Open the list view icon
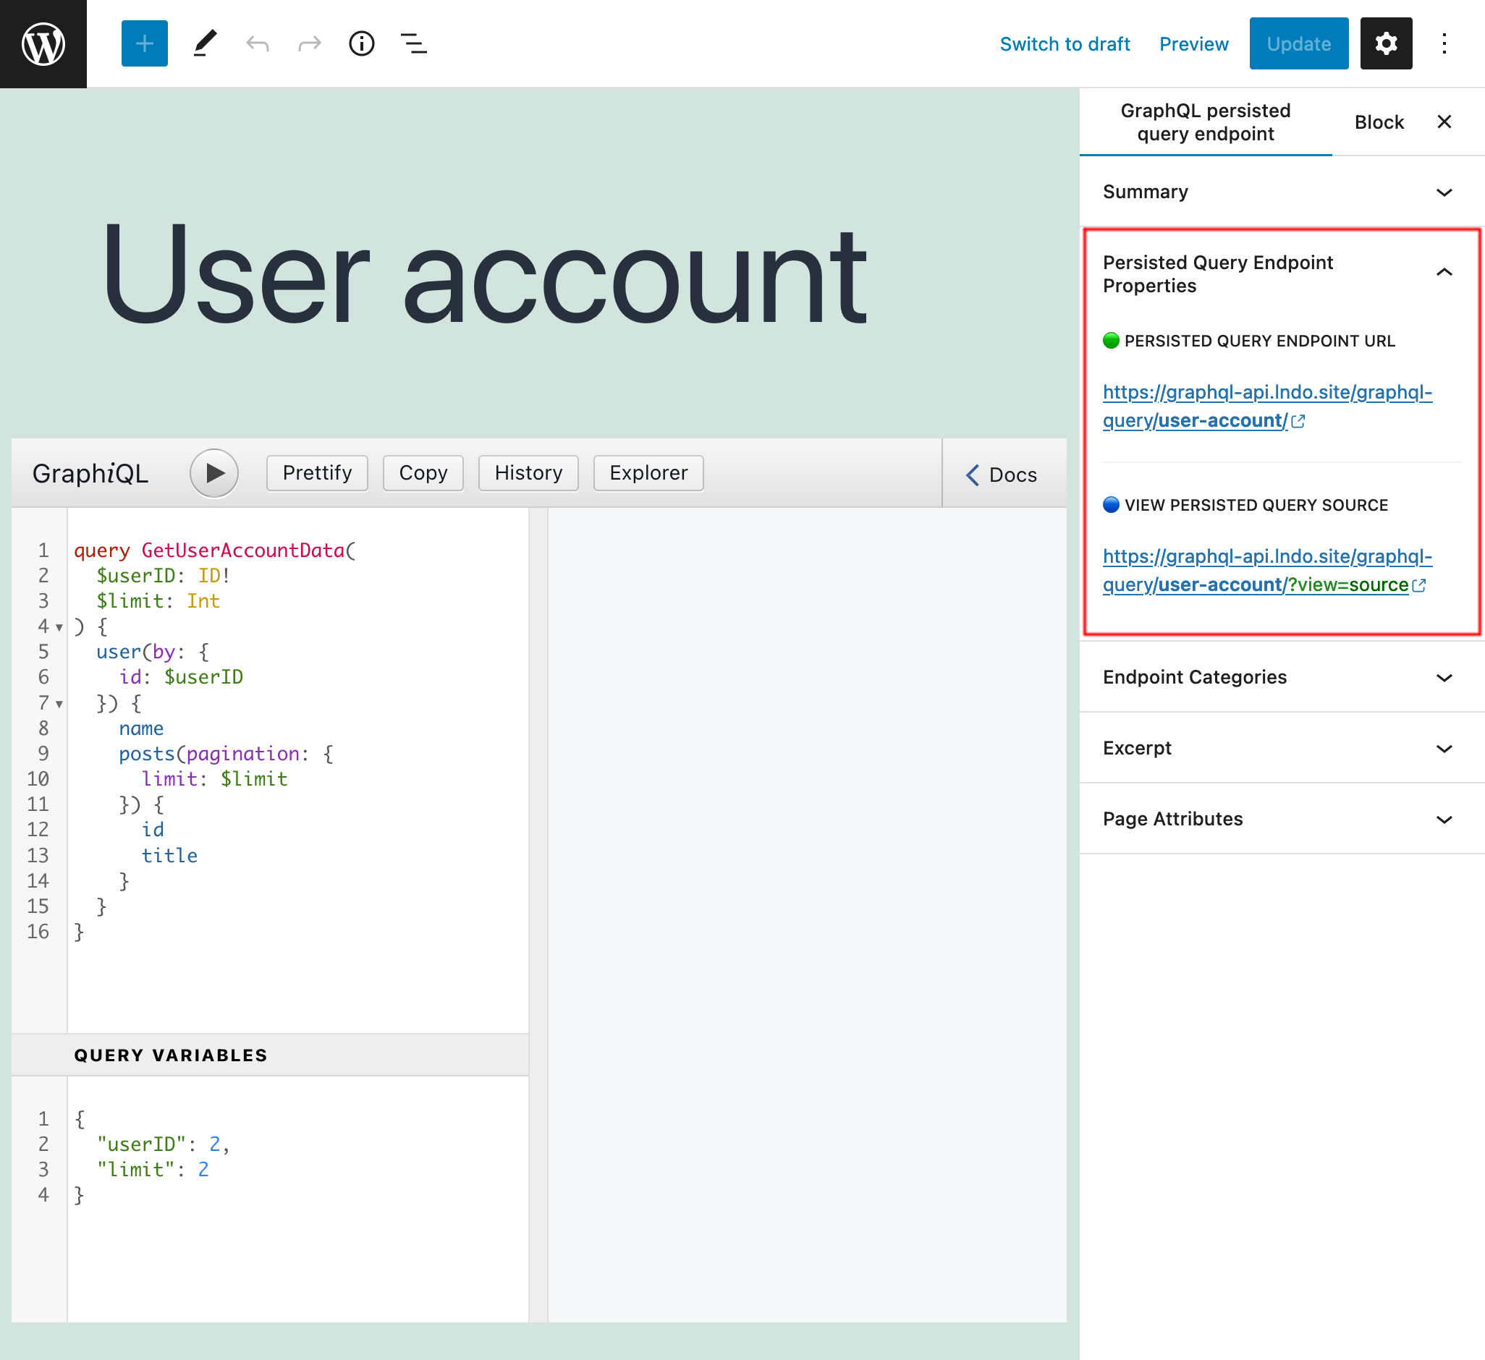Screen dimensions: 1485x1360 414,43
